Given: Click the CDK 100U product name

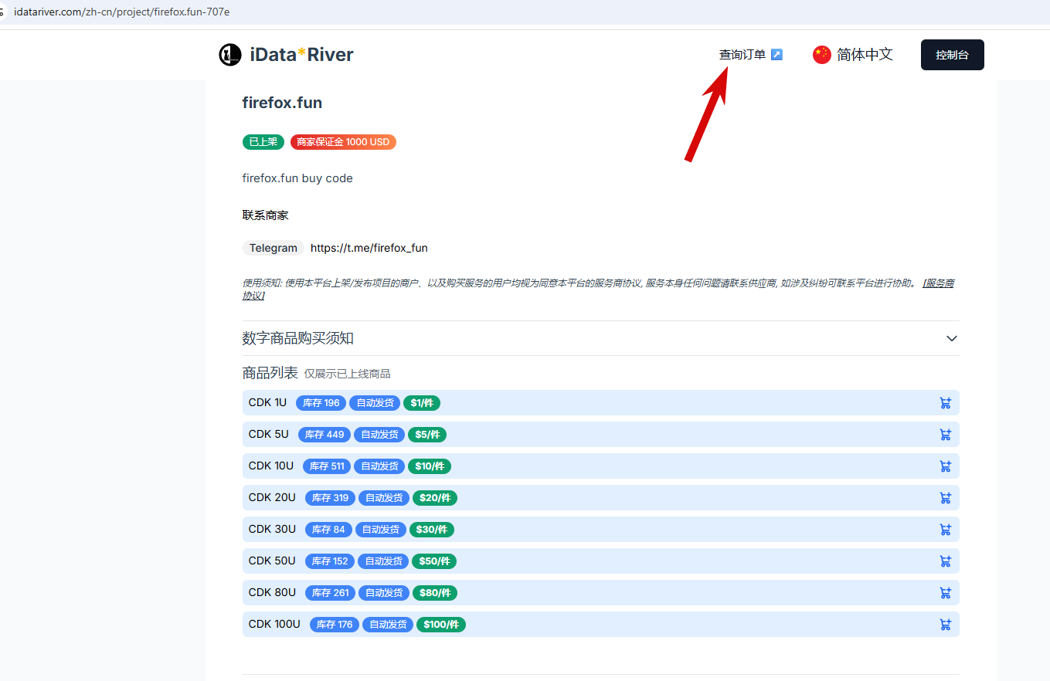Looking at the screenshot, I should pyautogui.click(x=274, y=624).
